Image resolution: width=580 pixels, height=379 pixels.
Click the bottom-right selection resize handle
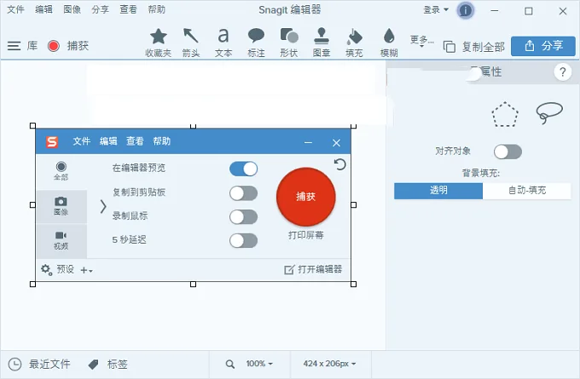point(353,284)
